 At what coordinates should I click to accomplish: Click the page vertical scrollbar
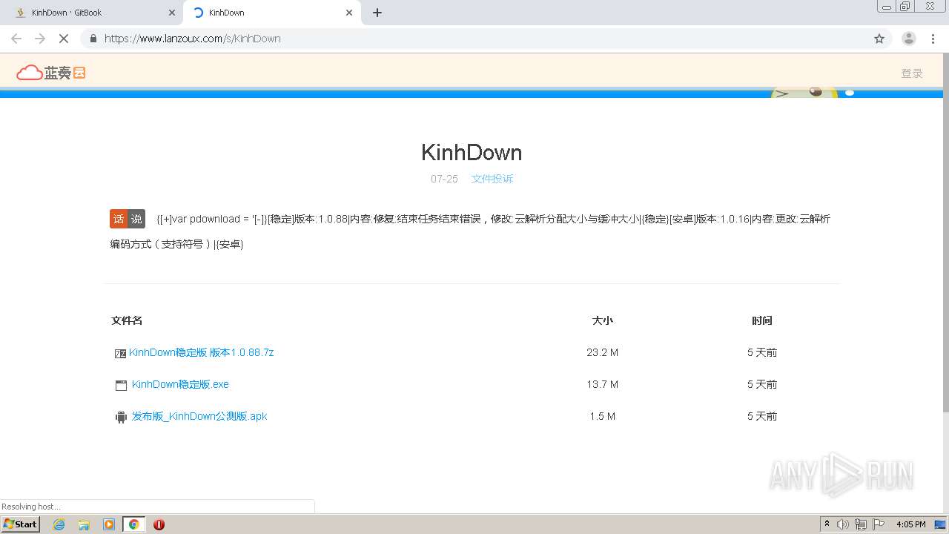[x=945, y=234]
